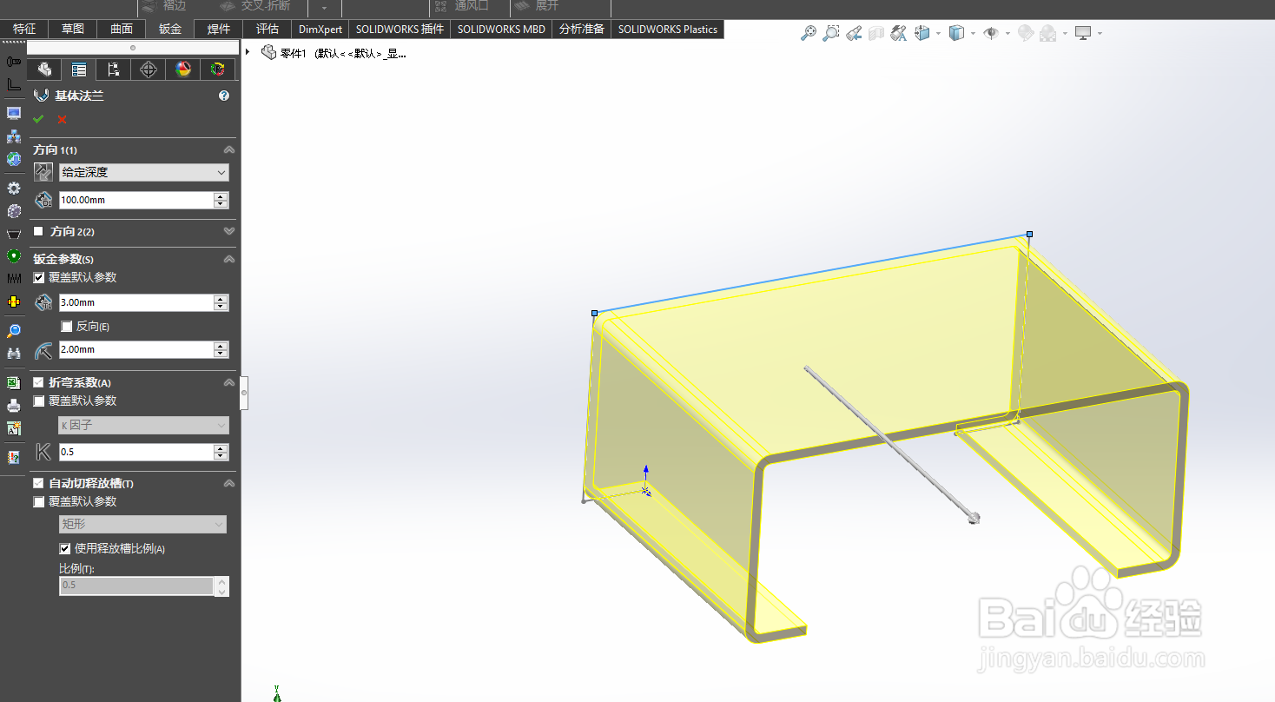This screenshot has height=702, width=1275.
Task: Open the View Orientation dropdown arrow
Action: [937, 33]
